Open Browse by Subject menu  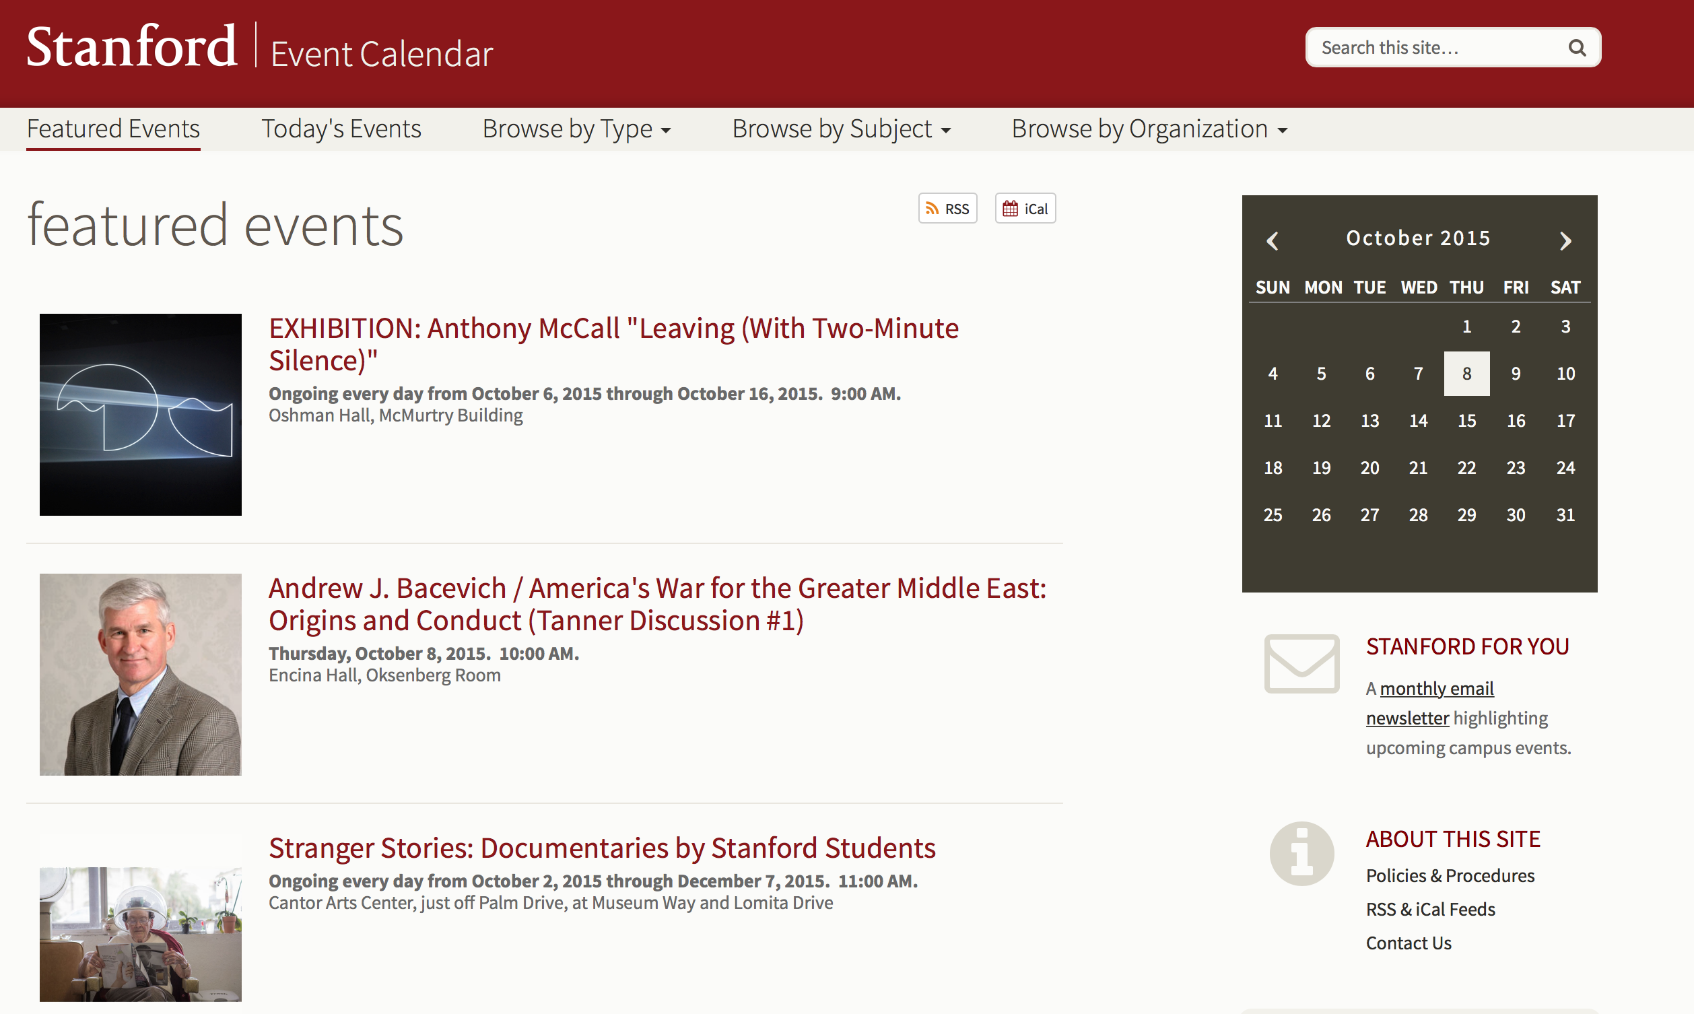[841, 129]
